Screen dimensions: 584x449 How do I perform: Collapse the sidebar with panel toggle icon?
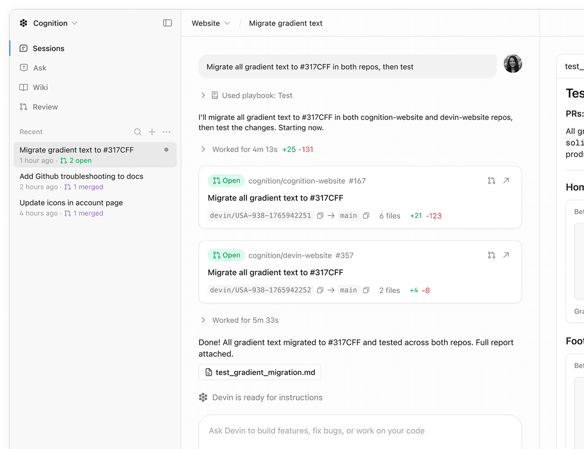pos(167,23)
